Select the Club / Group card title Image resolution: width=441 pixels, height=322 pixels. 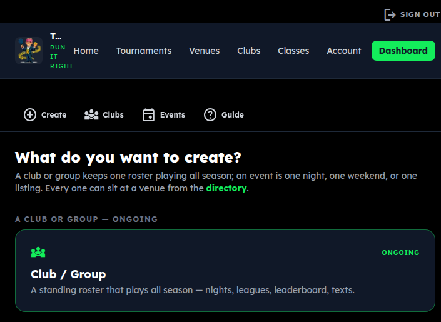pos(68,274)
